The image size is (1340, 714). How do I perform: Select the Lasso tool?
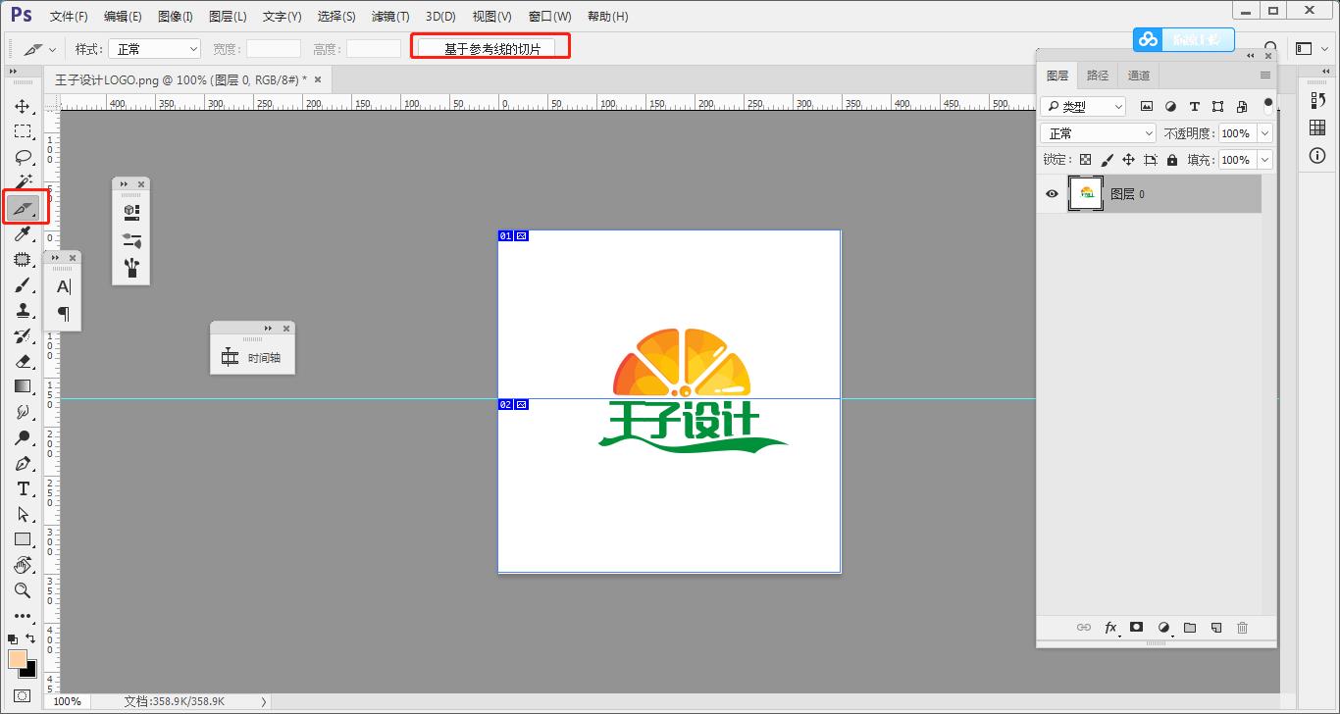tap(23, 157)
